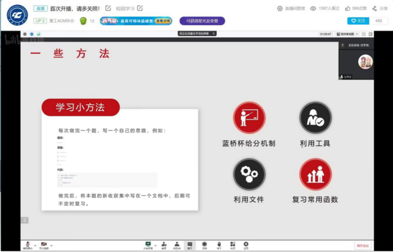This screenshot has height=252, width=393.
Task: Expand the arrow next to camera button
Action: [53, 244]
